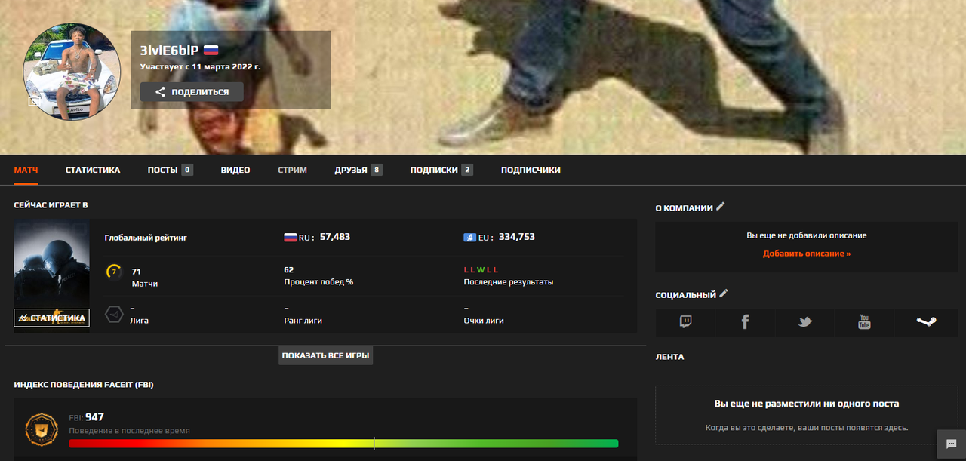Click the profile avatar picture
This screenshot has height=461, width=966.
click(72, 71)
